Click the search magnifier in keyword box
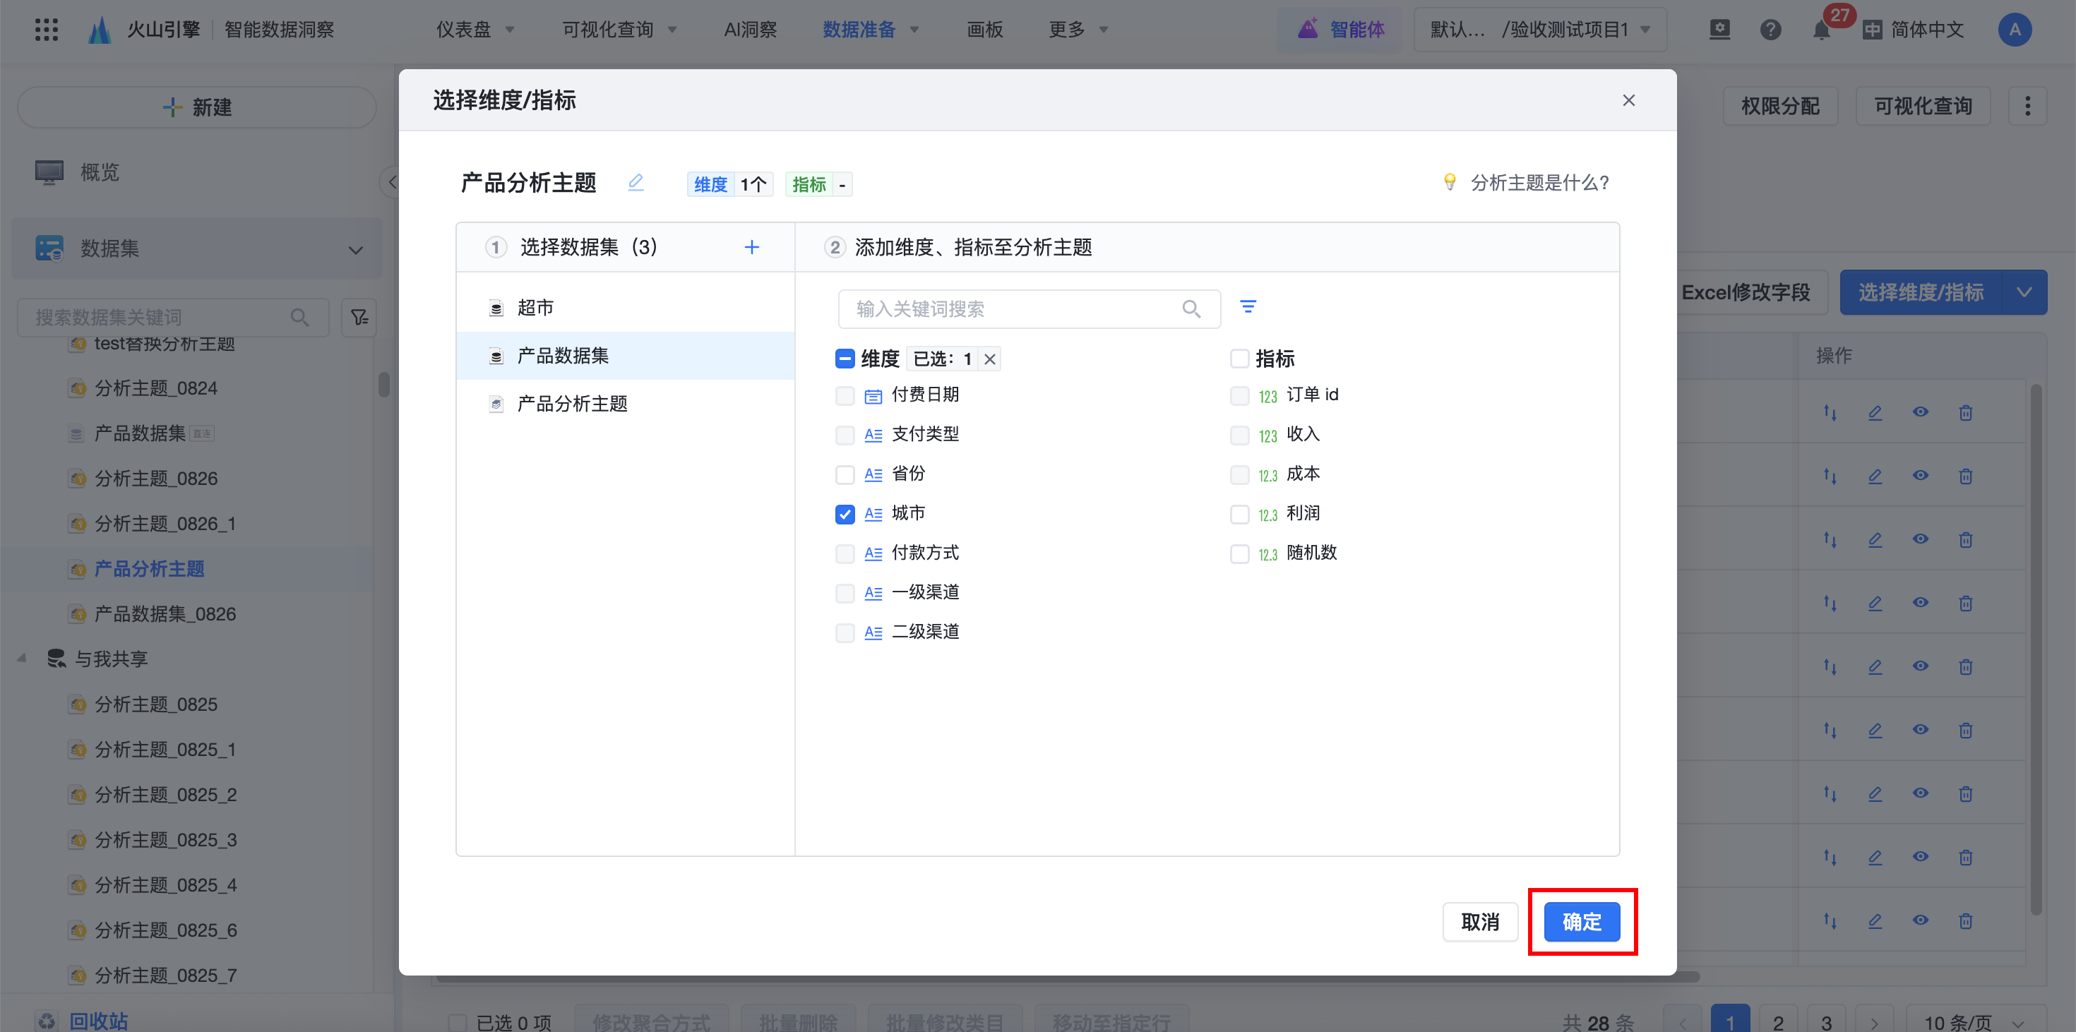 coord(1191,309)
